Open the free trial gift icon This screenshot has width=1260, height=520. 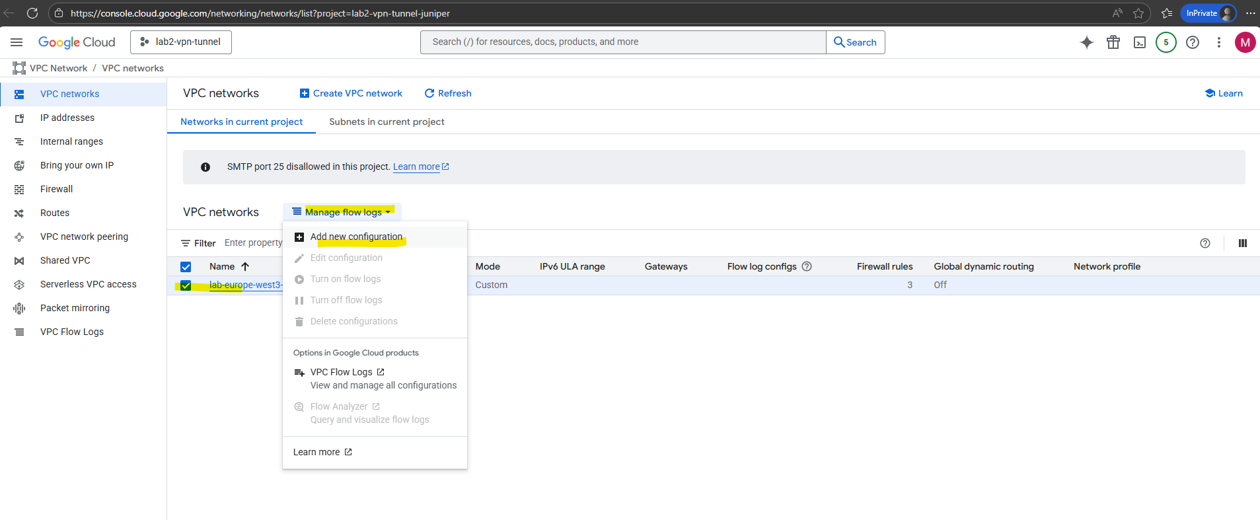[x=1113, y=42]
